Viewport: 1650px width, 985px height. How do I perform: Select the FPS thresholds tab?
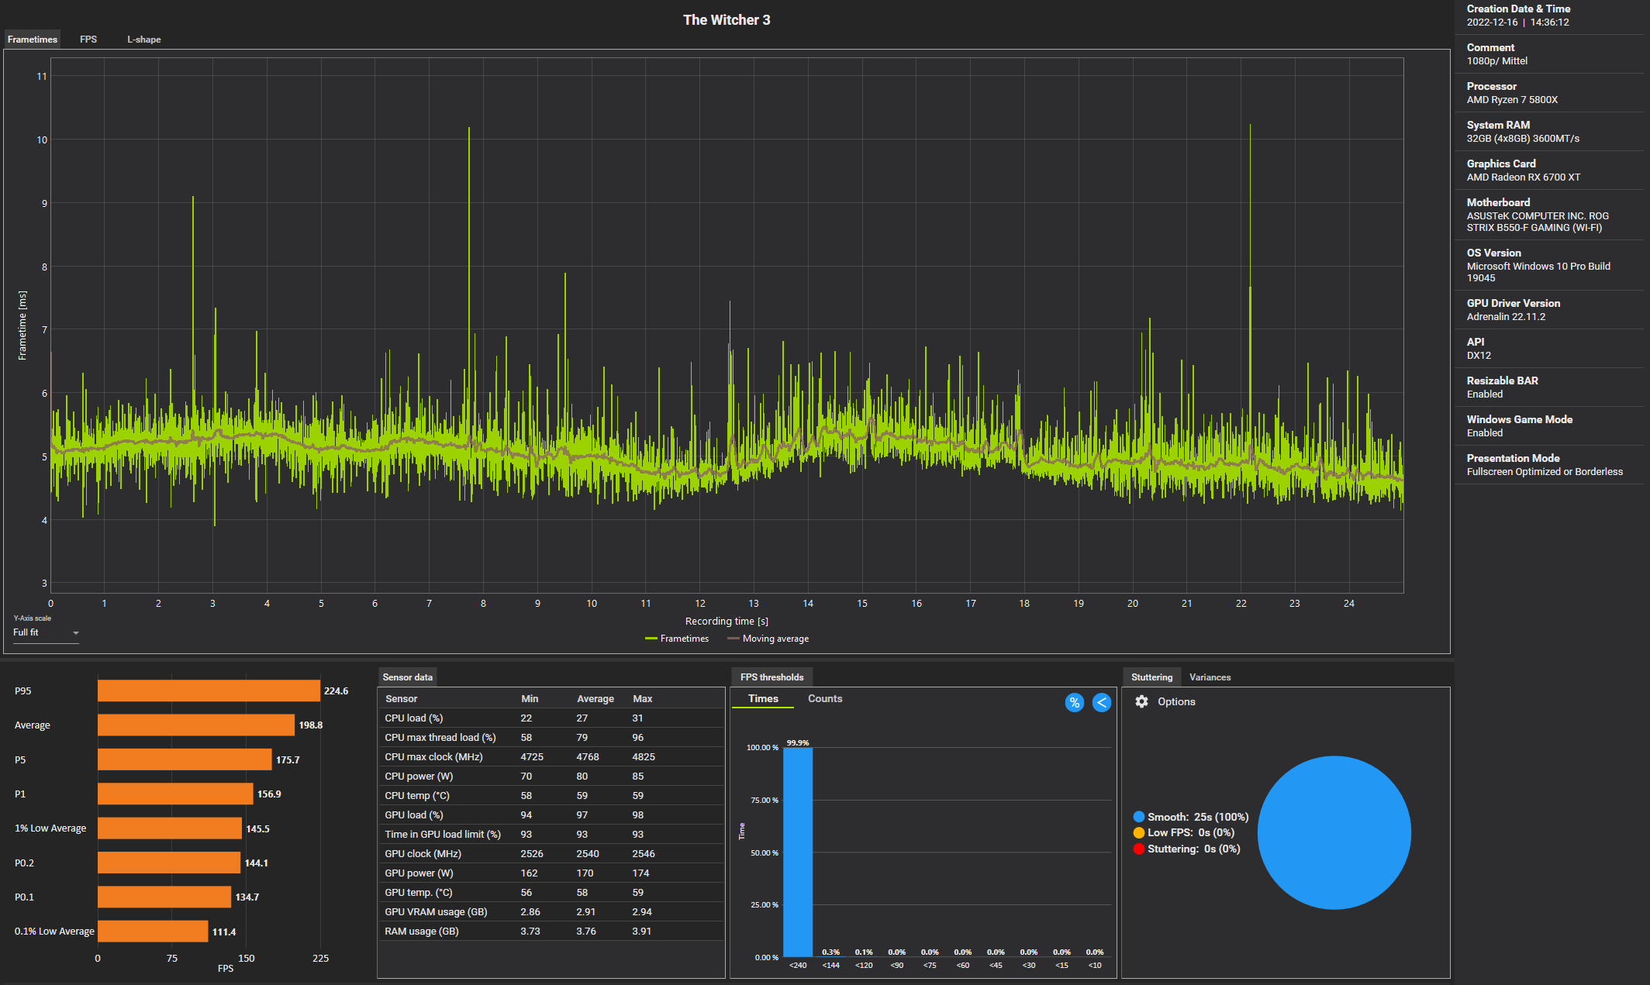(771, 677)
